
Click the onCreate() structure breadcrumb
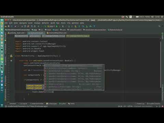point(35,36)
